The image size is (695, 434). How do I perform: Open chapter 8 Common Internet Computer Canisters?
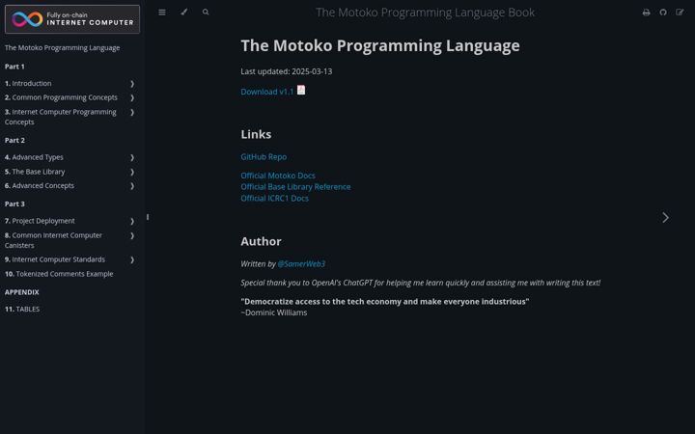tap(53, 240)
